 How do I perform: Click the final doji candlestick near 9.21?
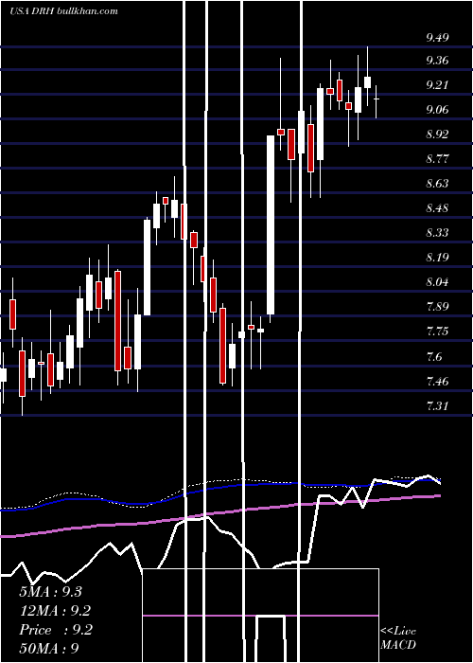pyautogui.click(x=377, y=101)
